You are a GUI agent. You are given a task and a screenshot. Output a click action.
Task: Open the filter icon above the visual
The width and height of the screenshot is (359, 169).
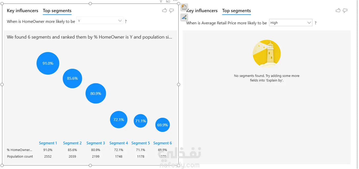[x=161, y=1]
